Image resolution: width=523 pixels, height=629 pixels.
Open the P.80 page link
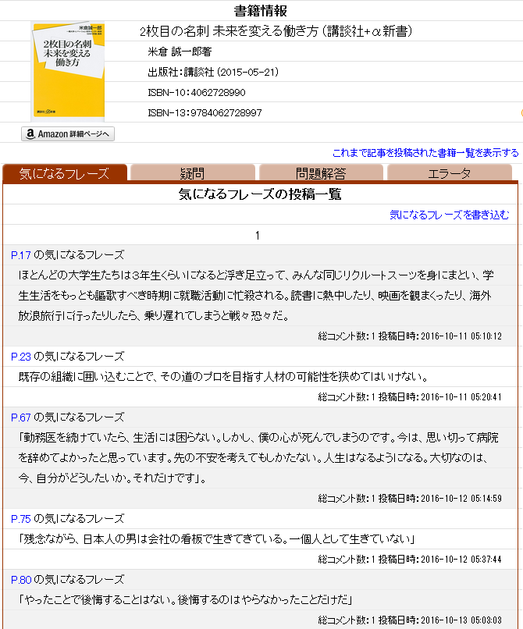pos(21,580)
